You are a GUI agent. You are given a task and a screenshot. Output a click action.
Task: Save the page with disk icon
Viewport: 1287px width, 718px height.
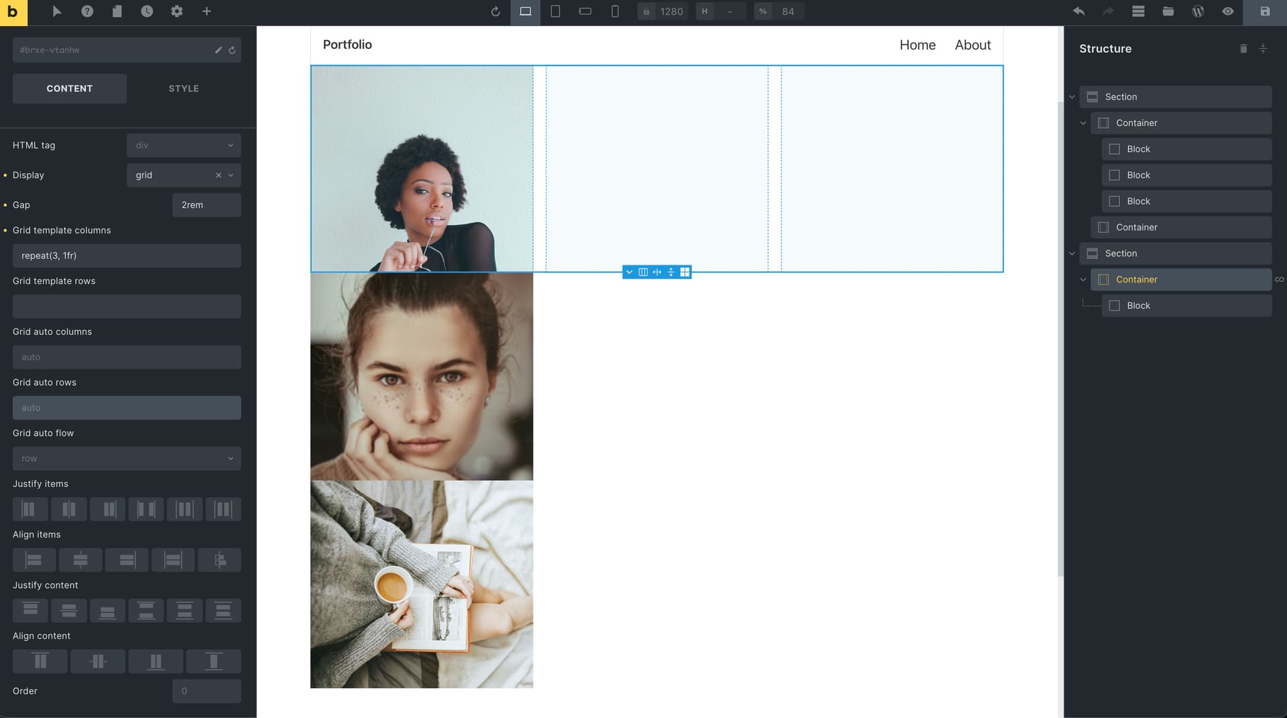click(1265, 12)
